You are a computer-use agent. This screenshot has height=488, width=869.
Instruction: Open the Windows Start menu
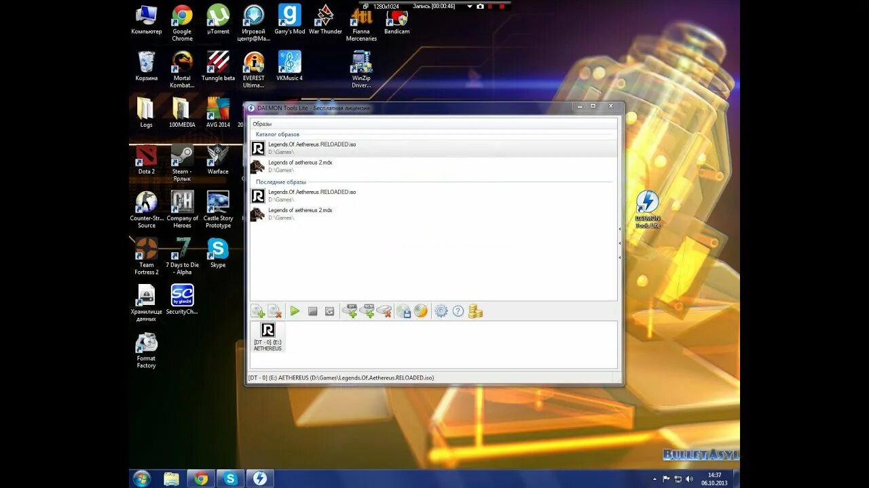(142, 479)
